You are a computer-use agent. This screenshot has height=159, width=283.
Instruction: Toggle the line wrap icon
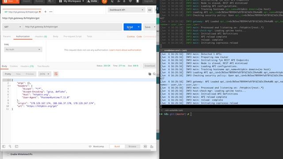56,74
